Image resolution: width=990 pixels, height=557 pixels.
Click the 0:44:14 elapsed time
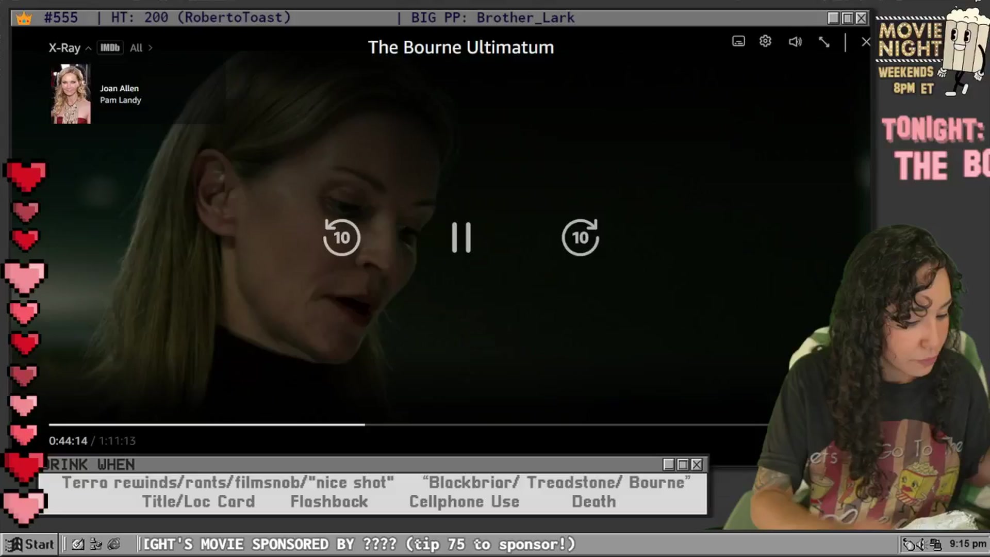click(x=68, y=441)
